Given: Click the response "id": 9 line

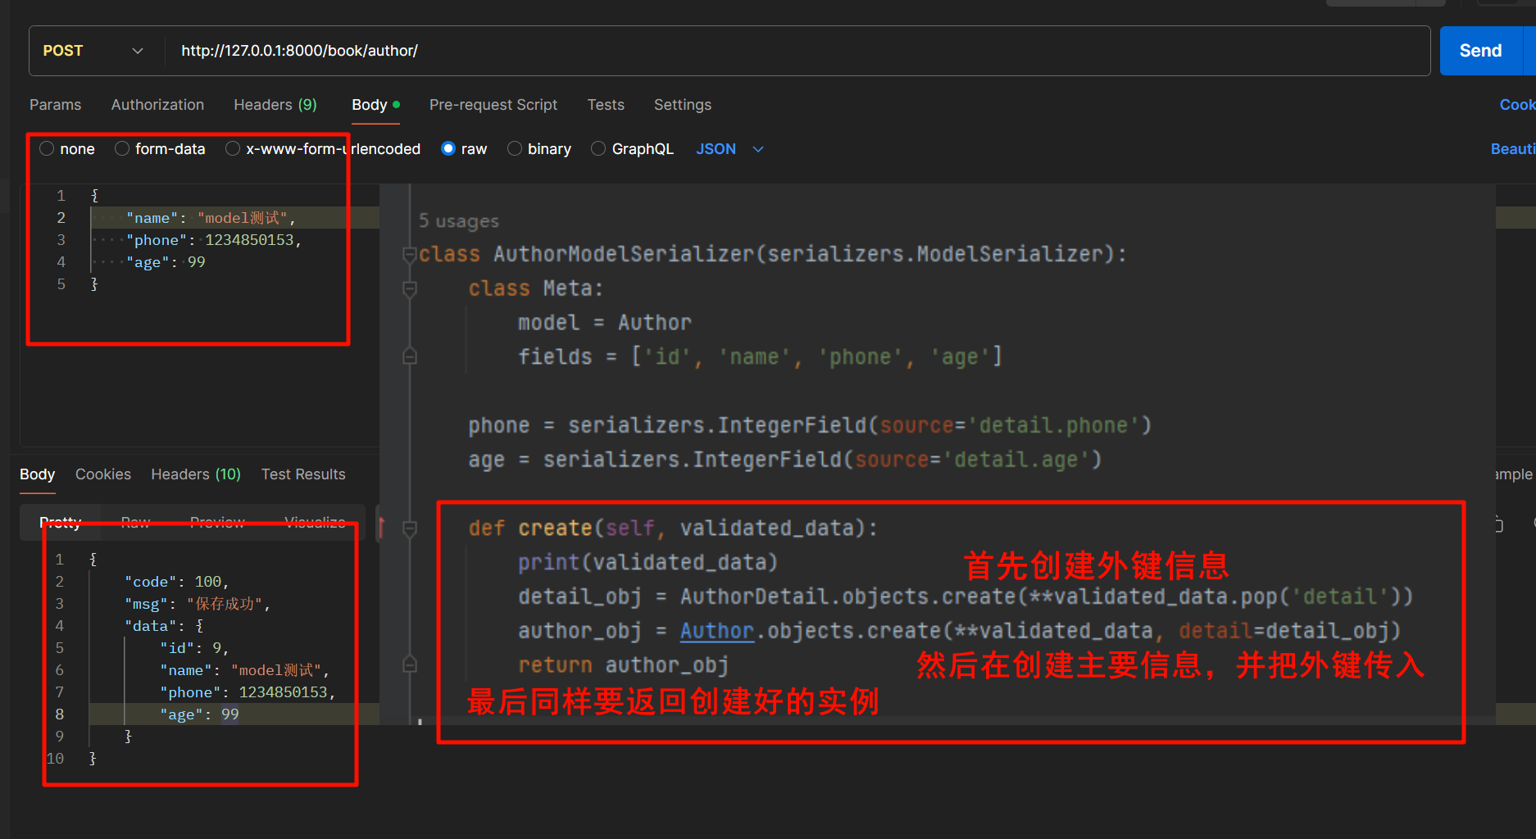Looking at the screenshot, I should click(193, 648).
